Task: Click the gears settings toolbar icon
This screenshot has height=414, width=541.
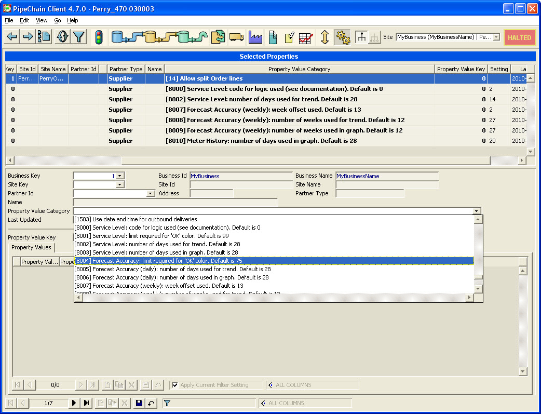Action: [x=342, y=37]
